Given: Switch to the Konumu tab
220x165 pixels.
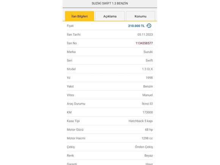Looking at the screenshot, I should coord(140,16).
